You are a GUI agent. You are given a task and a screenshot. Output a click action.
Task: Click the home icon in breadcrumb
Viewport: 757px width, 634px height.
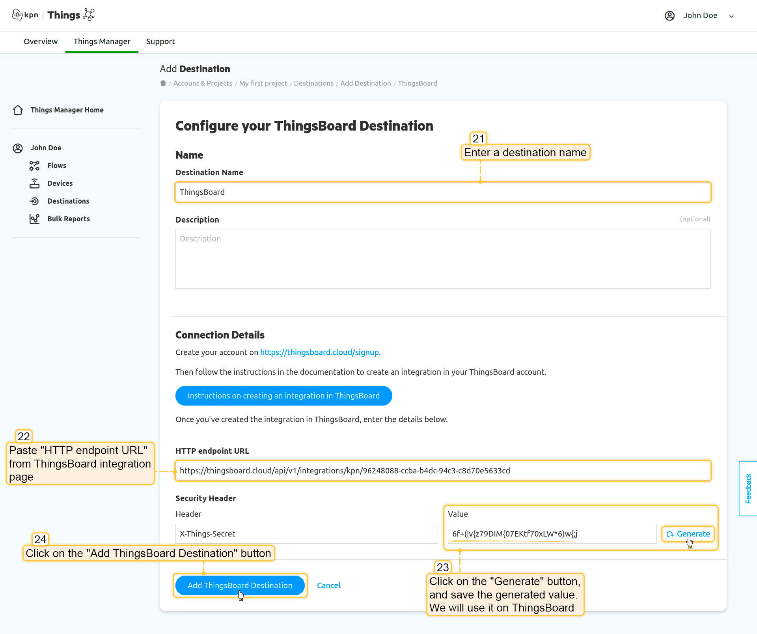(x=163, y=83)
